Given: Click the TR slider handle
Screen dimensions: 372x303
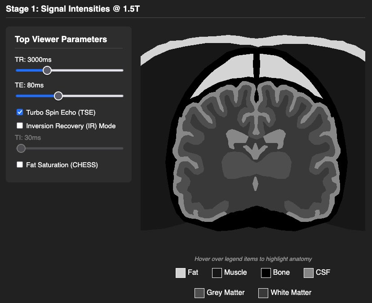Looking at the screenshot, I should (x=47, y=70).
